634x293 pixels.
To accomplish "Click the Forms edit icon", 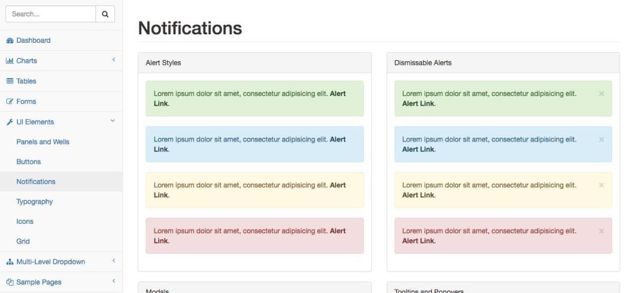I will coord(9,101).
